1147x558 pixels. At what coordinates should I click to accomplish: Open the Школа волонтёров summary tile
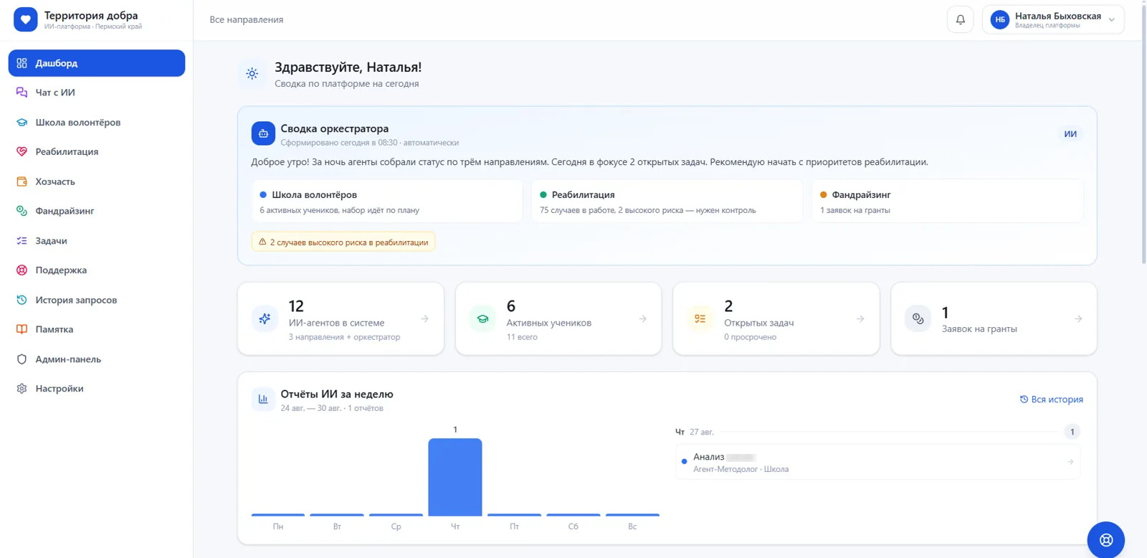(x=387, y=202)
